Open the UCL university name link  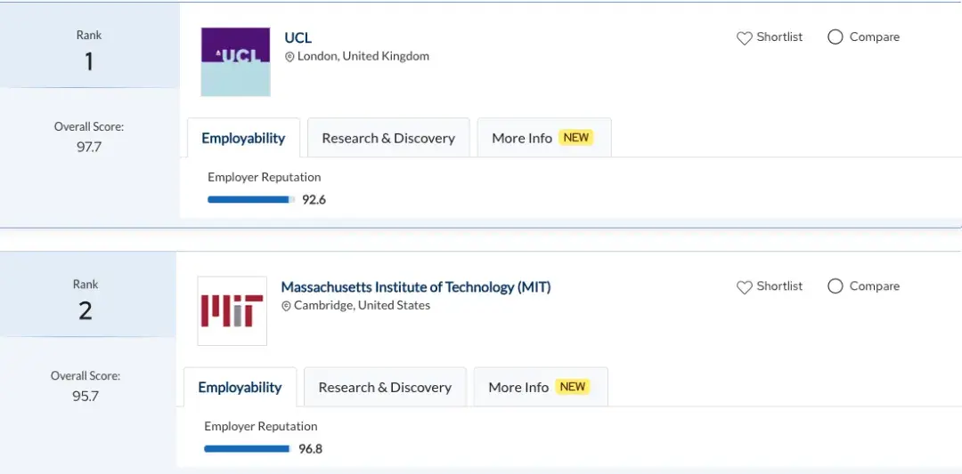(298, 37)
